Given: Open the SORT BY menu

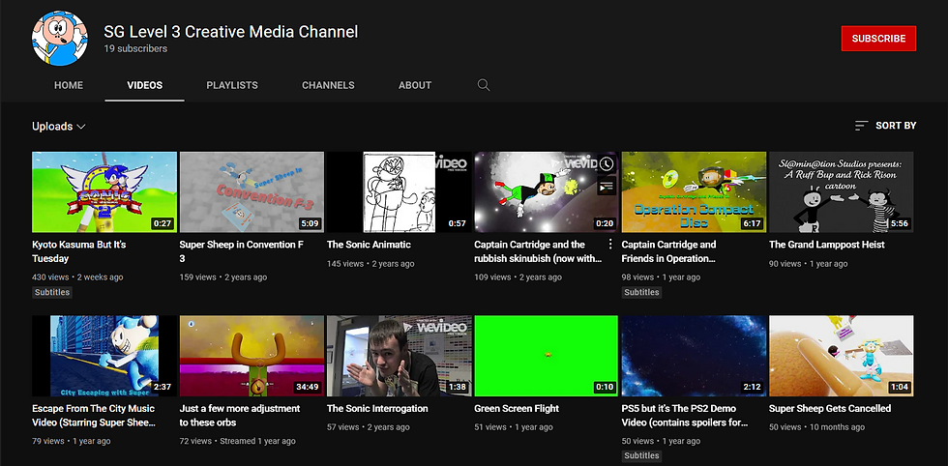Looking at the screenshot, I should 886,126.
